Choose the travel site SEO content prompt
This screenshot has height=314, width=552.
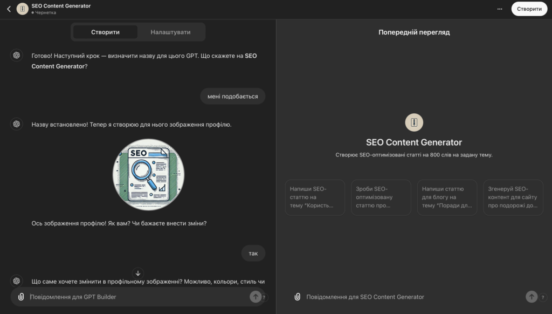click(x=513, y=197)
